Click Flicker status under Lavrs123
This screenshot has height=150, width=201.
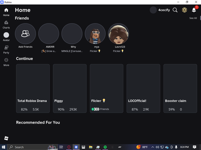point(118,51)
